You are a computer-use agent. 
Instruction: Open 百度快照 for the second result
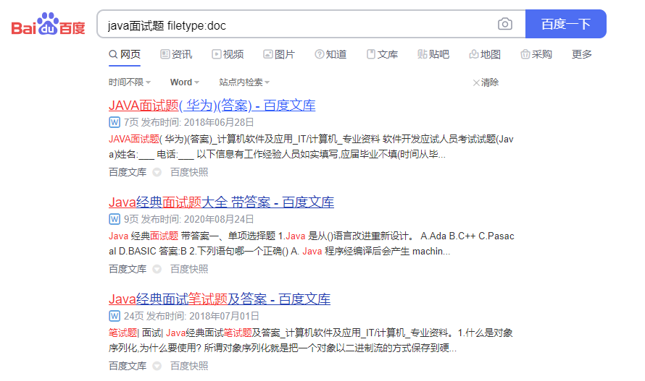point(189,270)
